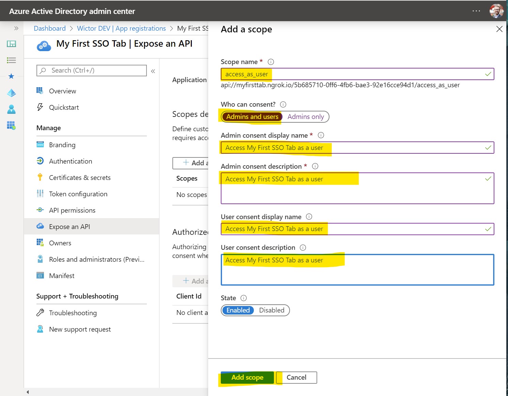This screenshot has width=508, height=396.
Task: Open the Dashboard icon in left rail
Action: [11, 44]
